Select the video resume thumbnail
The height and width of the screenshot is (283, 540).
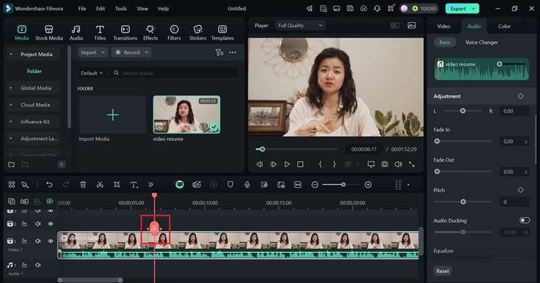(x=187, y=115)
